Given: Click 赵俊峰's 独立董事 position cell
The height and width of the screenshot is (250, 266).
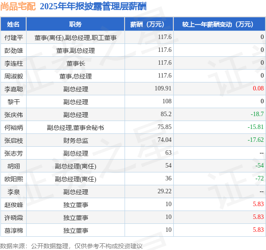Looking at the screenshot, I should click(75, 205).
